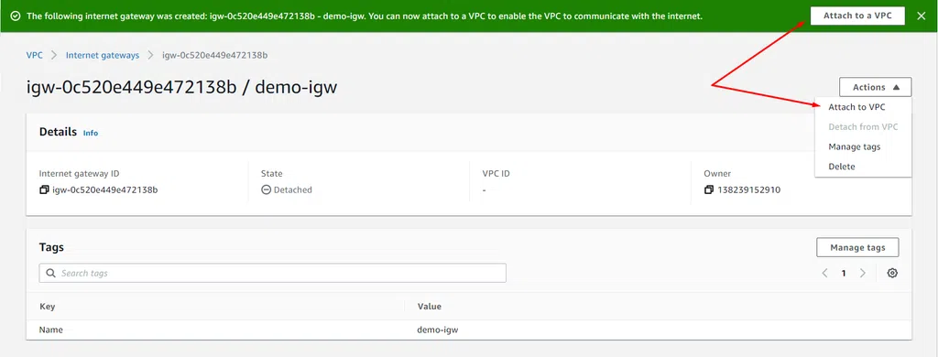Click the Detach from VPC menu entry
Image resolution: width=938 pixels, height=357 pixels.
click(x=863, y=126)
